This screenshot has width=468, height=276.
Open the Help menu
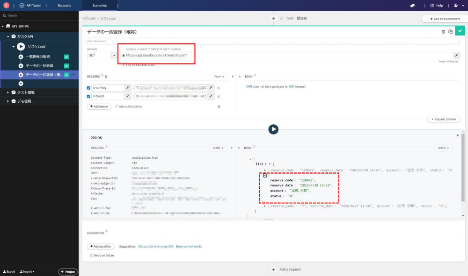click(436, 6)
